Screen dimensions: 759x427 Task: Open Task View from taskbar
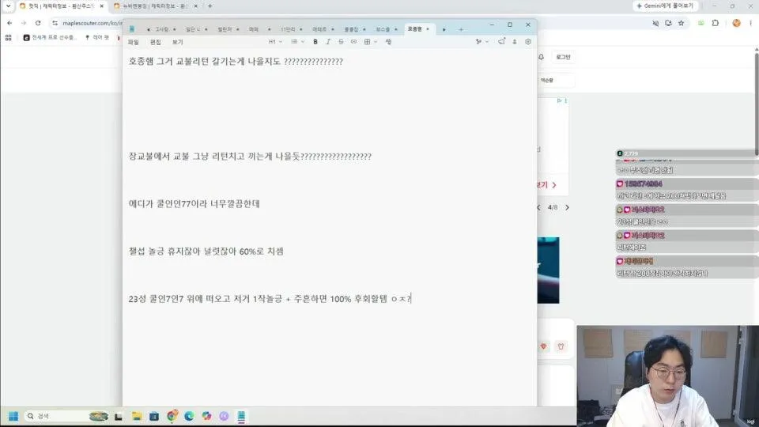(x=119, y=417)
